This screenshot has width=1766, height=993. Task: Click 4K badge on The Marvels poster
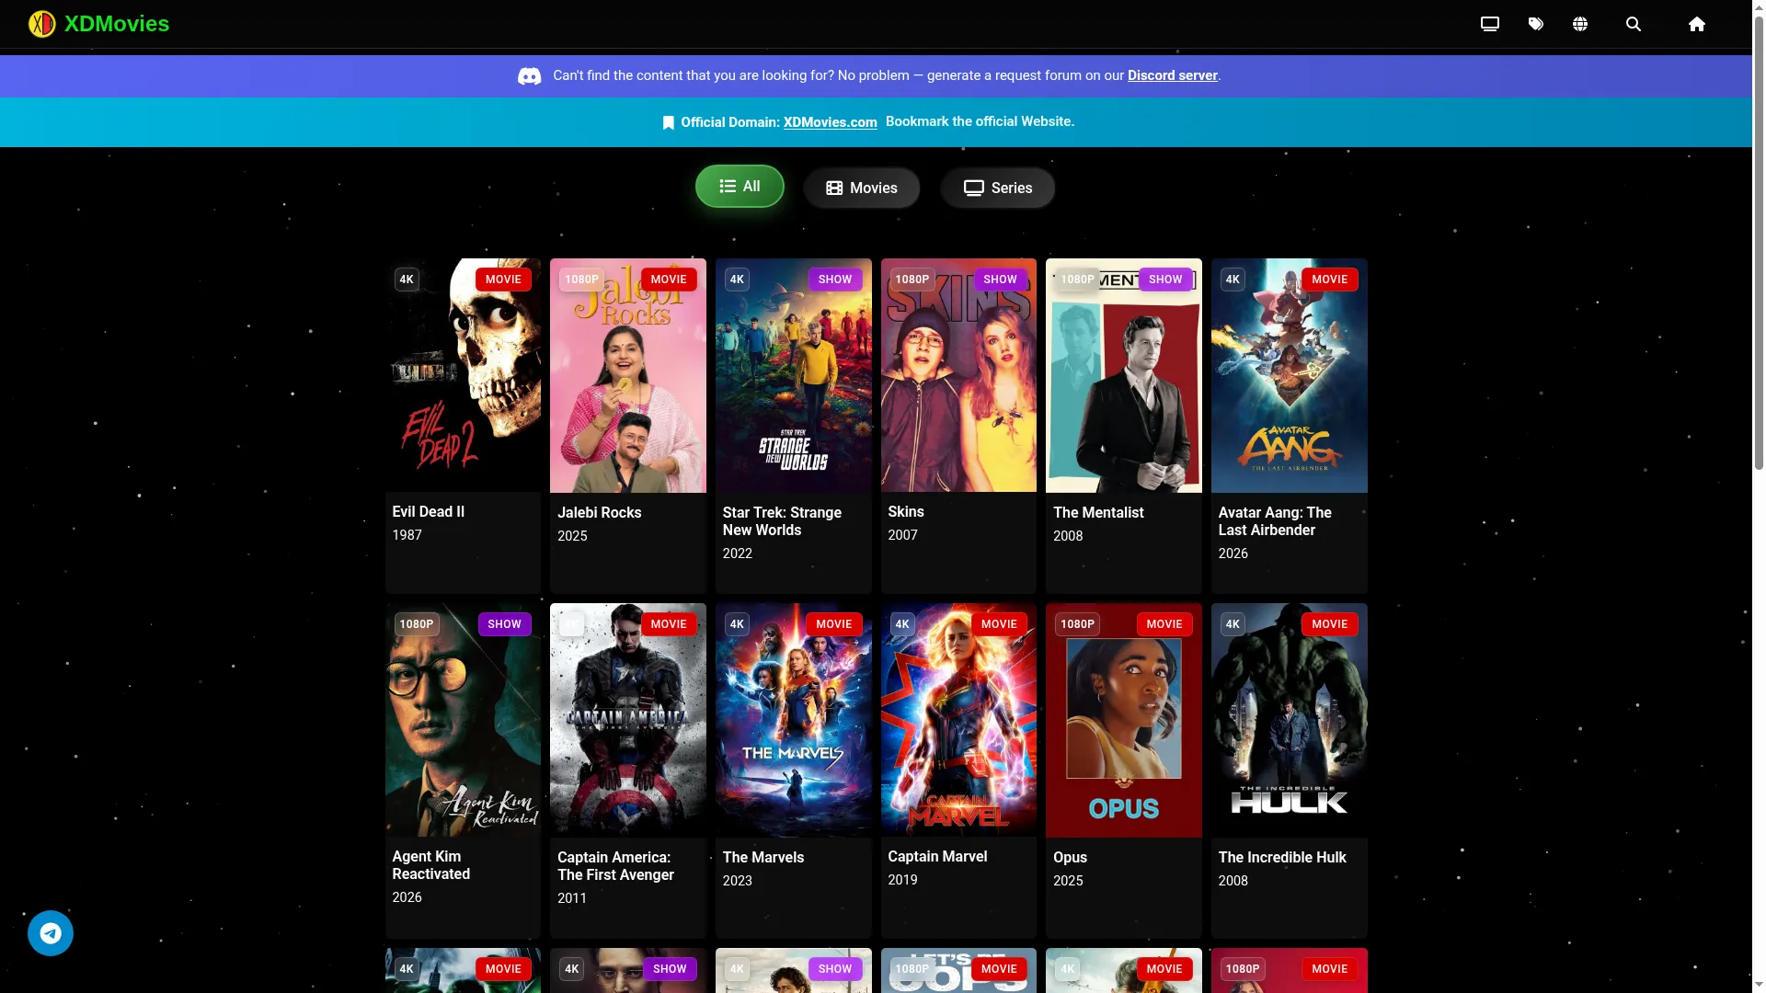(737, 624)
